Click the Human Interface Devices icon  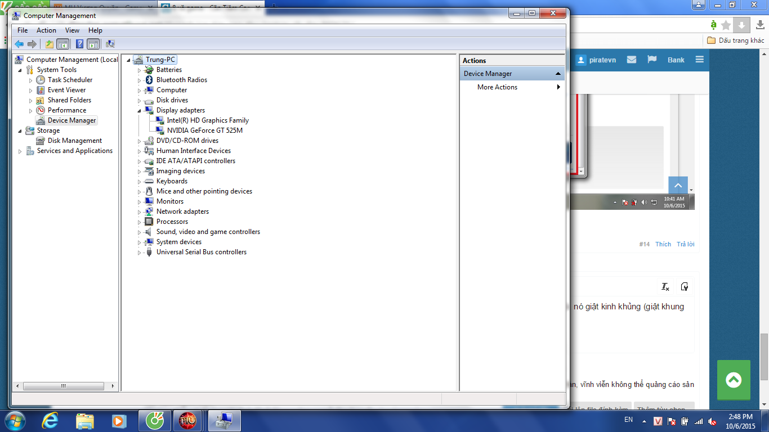(149, 151)
